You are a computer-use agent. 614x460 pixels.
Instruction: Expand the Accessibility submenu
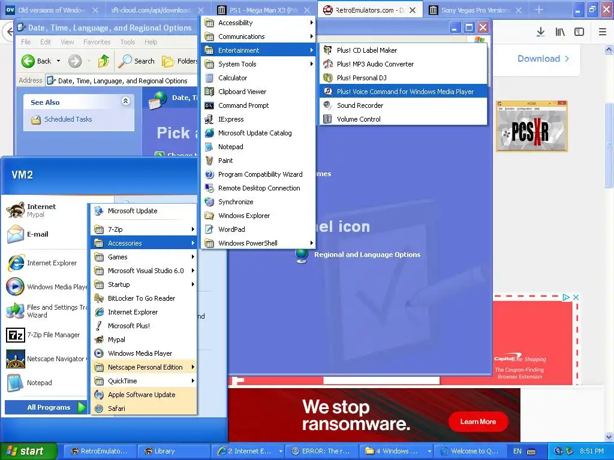pyautogui.click(x=258, y=23)
